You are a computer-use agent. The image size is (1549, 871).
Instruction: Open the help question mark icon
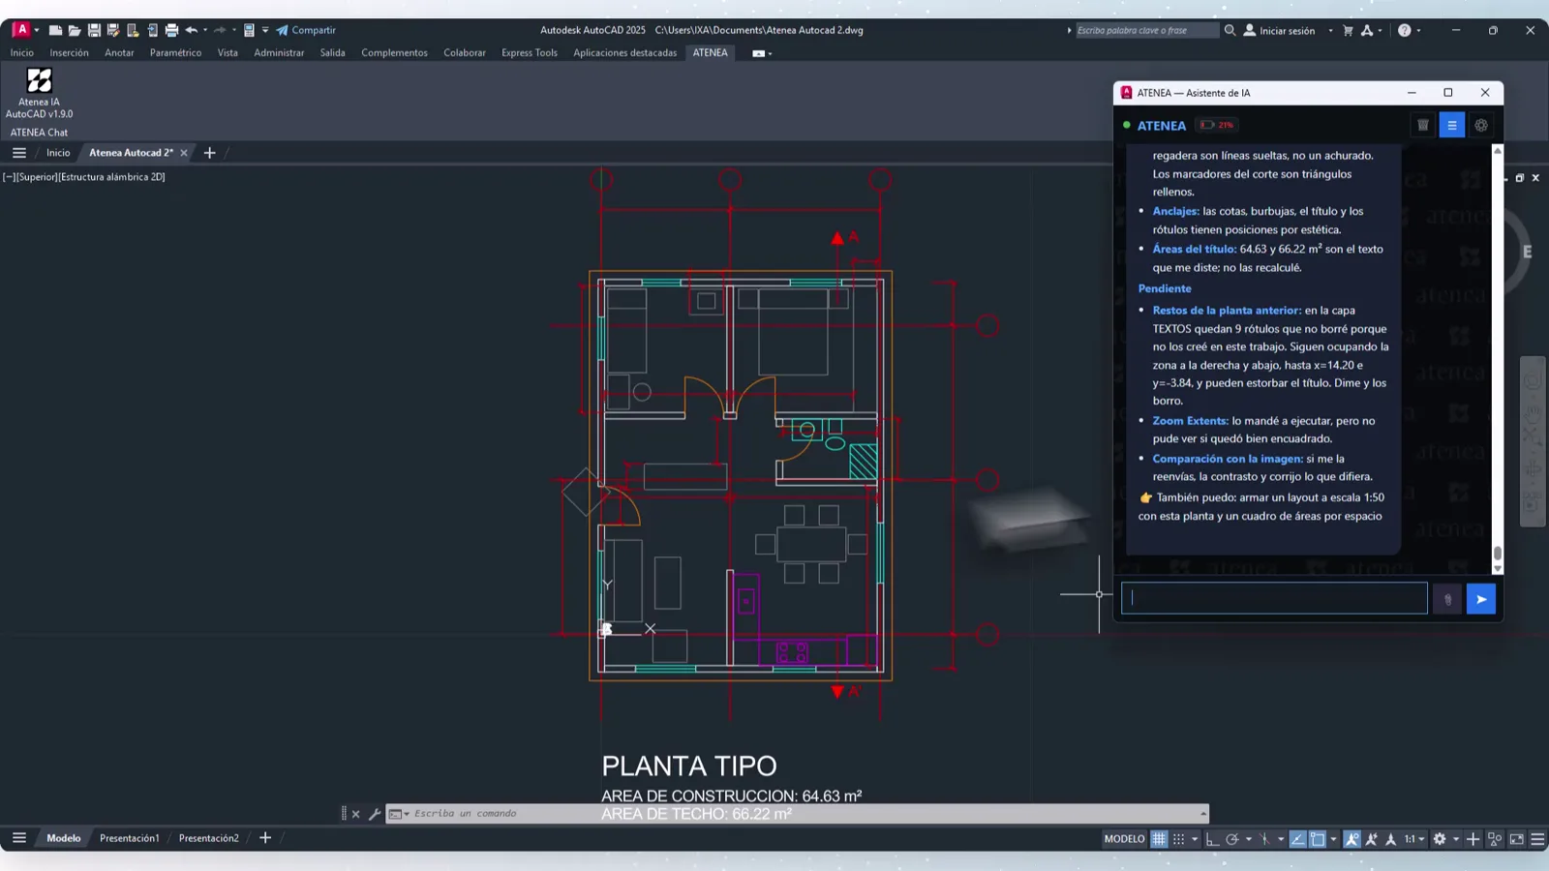(1405, 30)
